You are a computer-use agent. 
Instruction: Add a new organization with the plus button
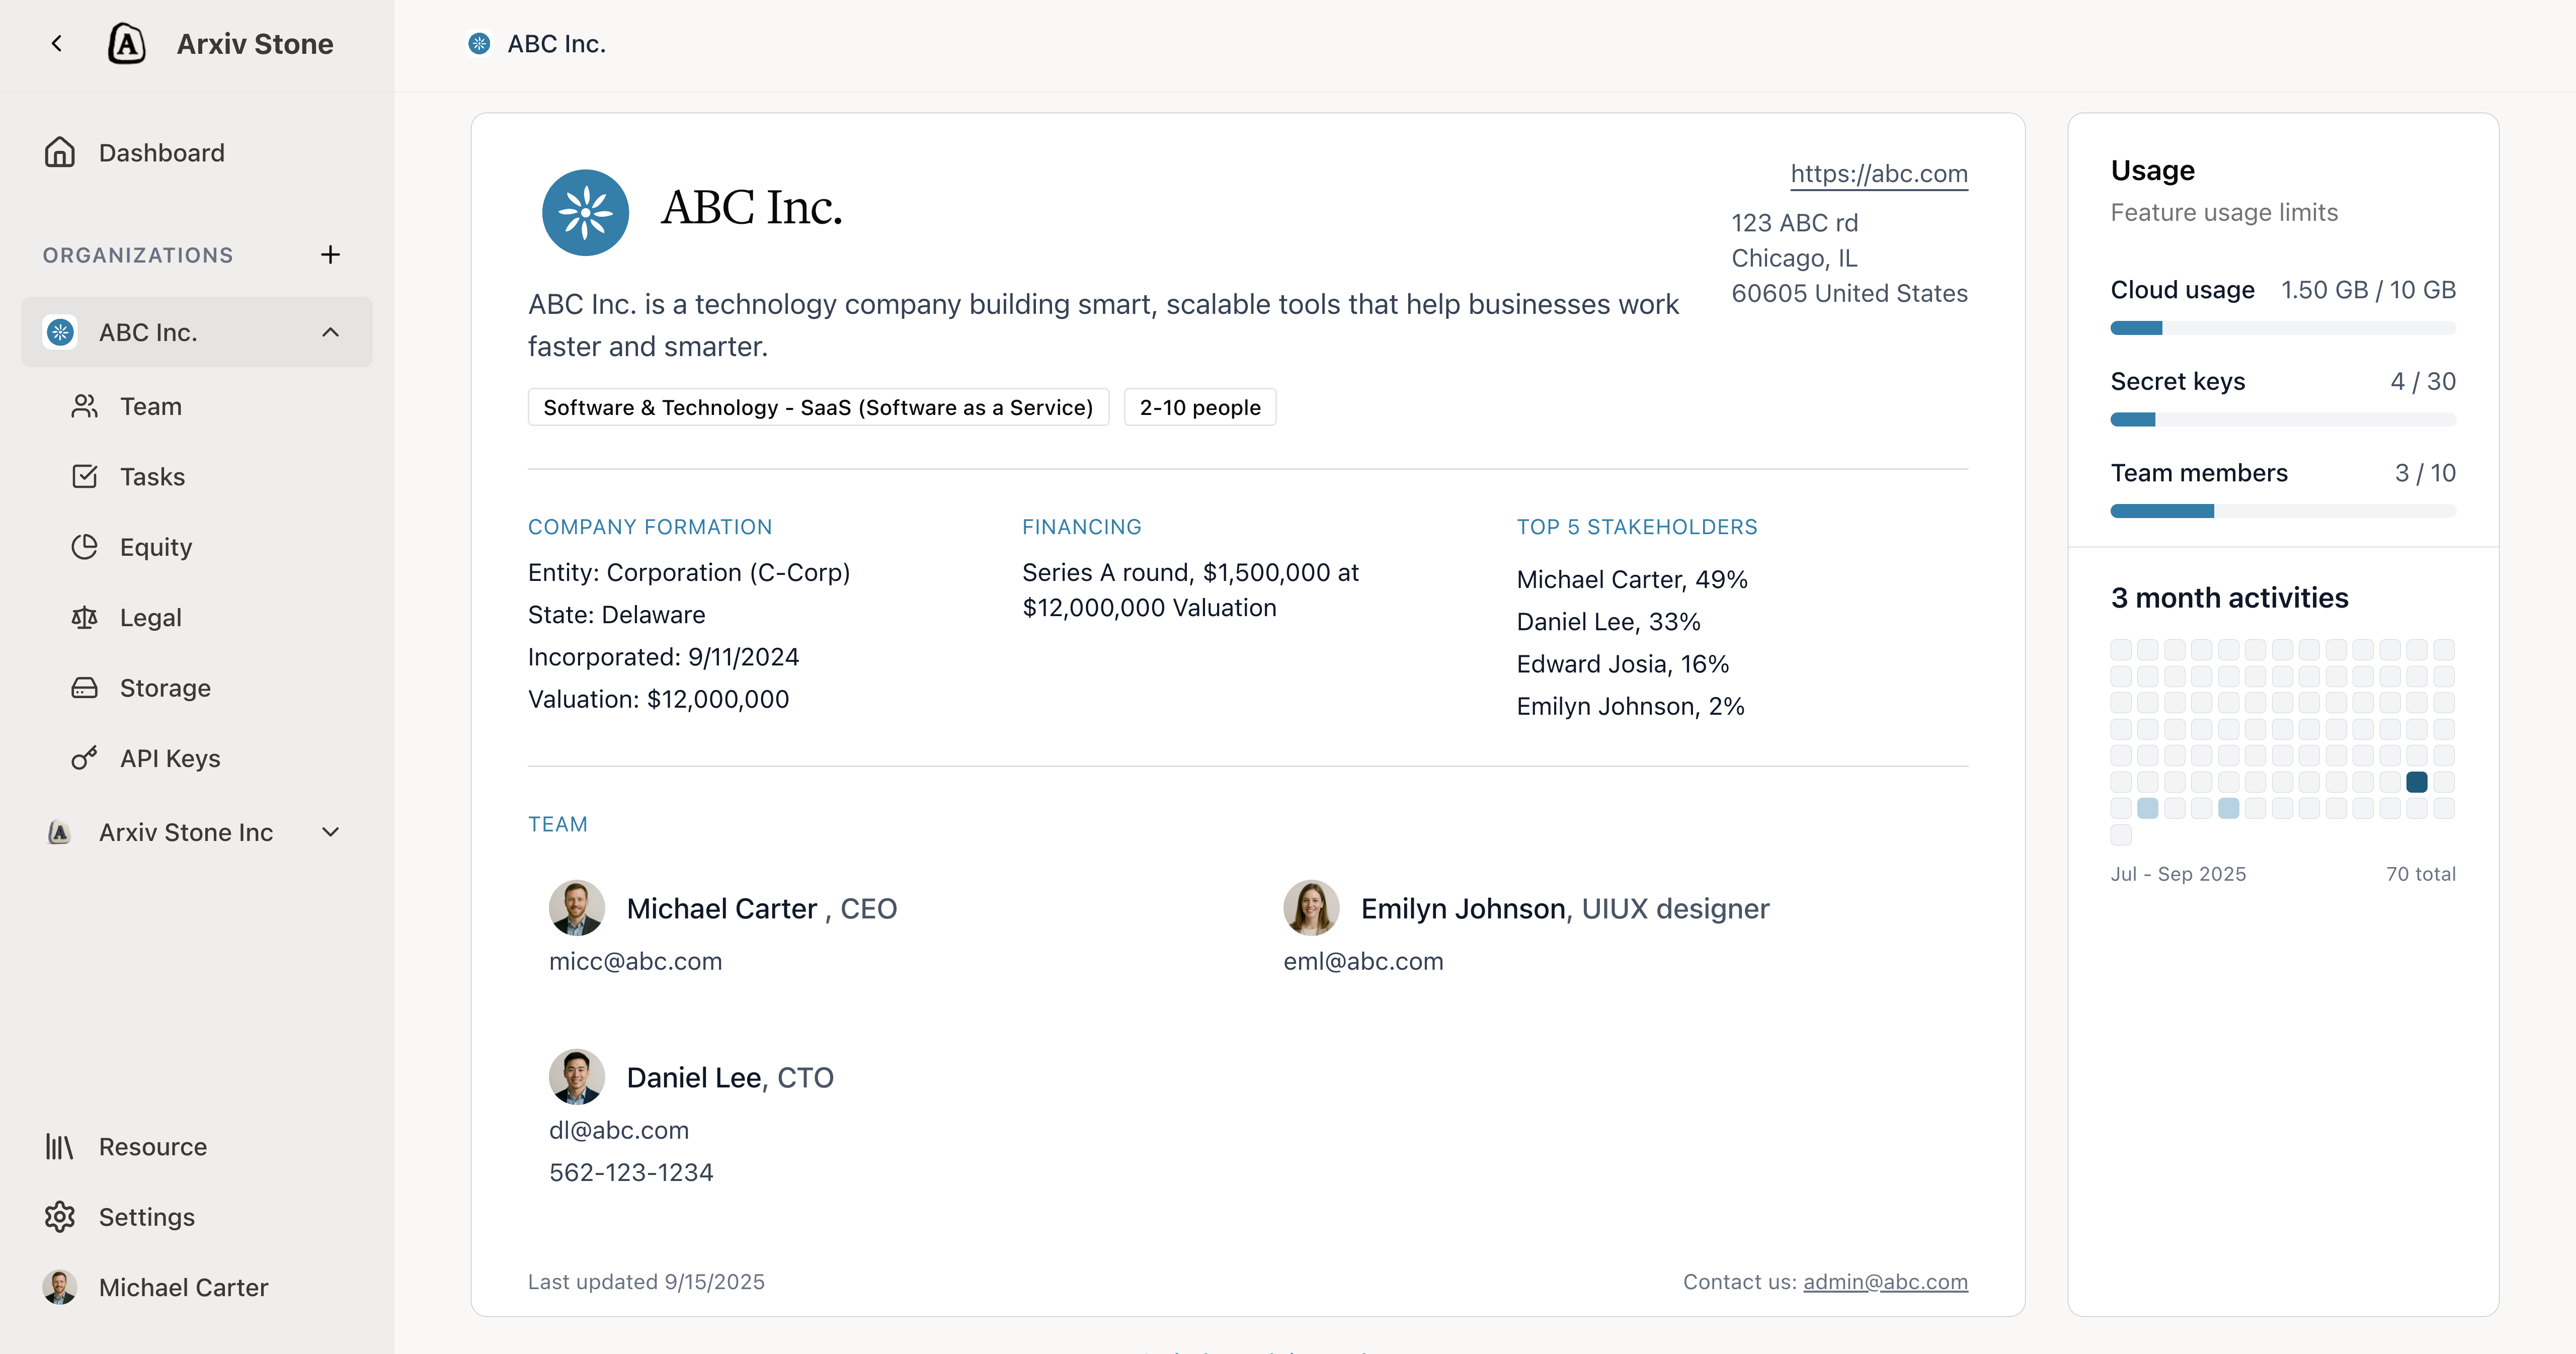click(330, 254)
